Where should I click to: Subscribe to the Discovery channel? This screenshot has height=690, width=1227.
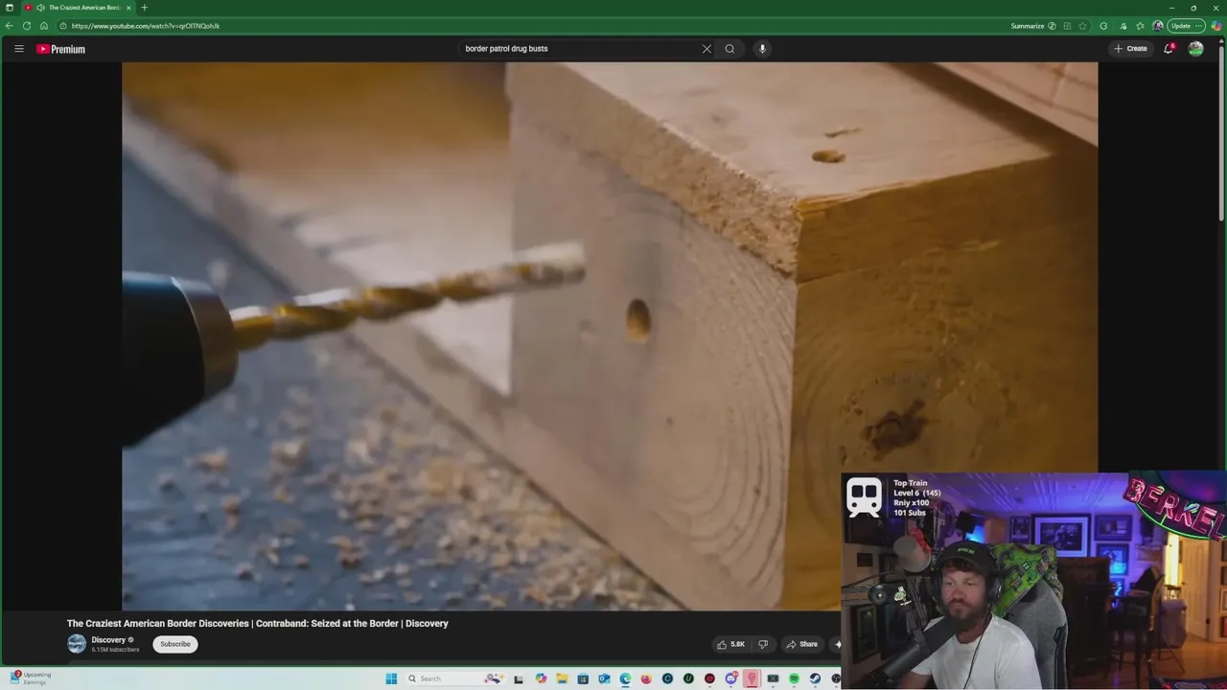(175, 644)
